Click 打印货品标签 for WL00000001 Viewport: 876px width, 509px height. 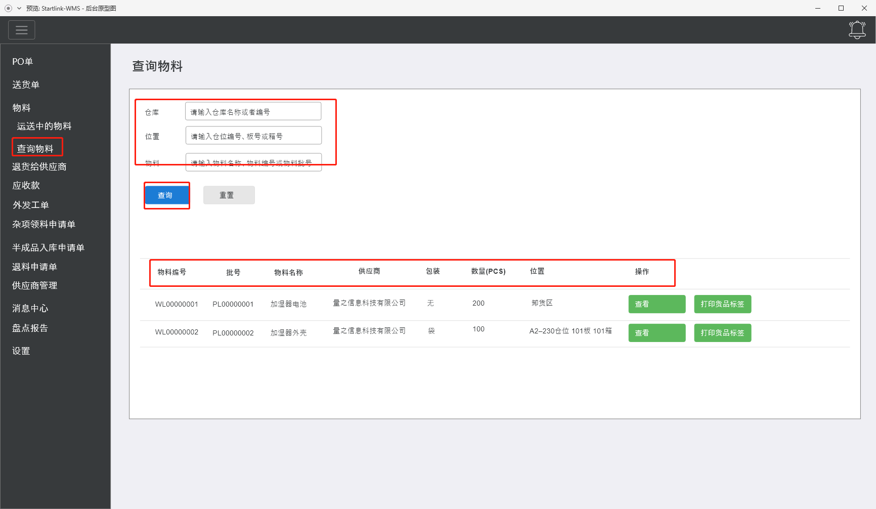(723, 304)
